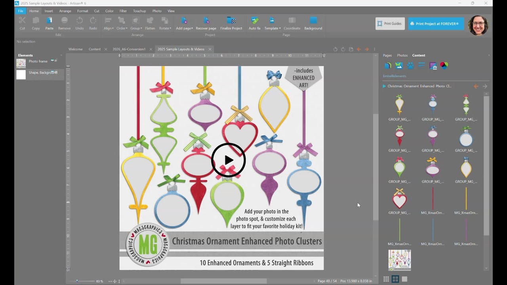Switch to the 2026_A6-Conversion1 document tab

click(129, 49)
